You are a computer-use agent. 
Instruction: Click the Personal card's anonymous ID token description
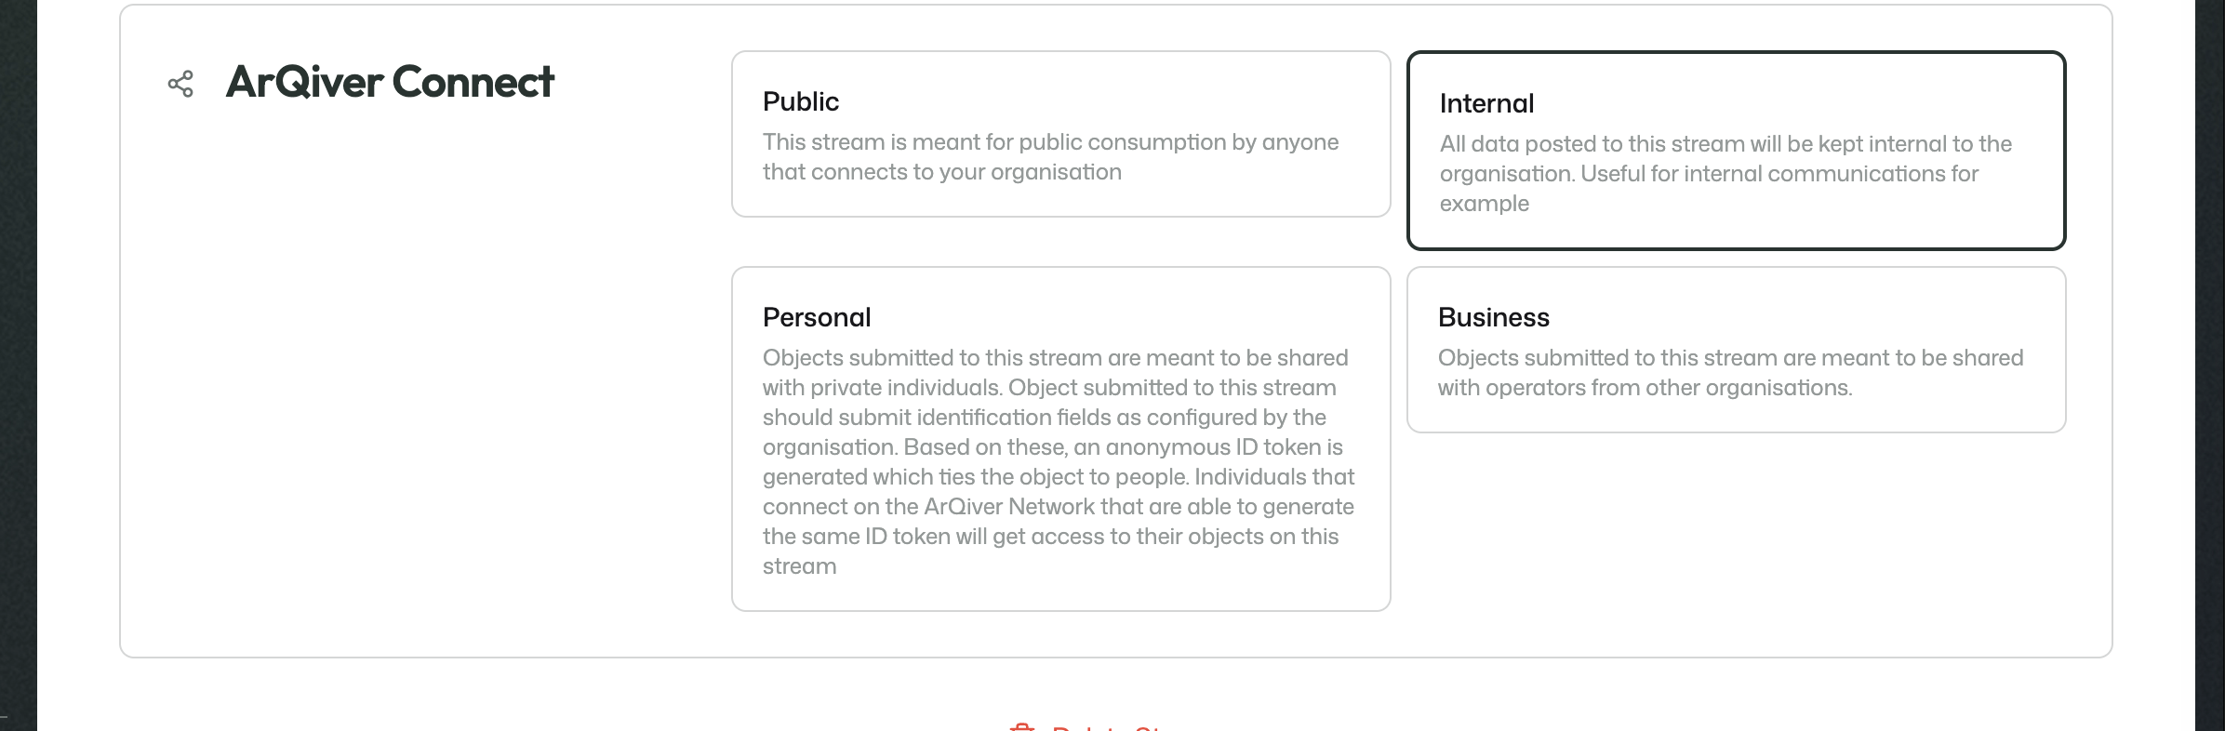pos(1059,462)
